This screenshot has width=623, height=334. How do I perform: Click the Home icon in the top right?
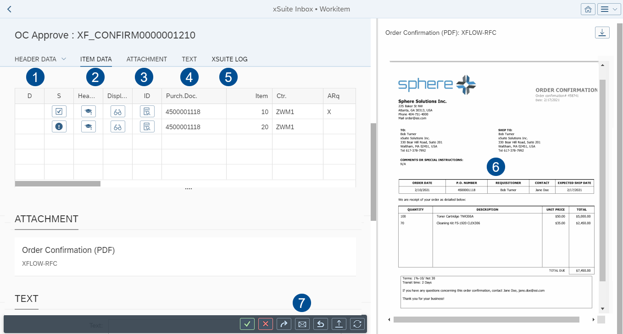(x=588, y=9)
